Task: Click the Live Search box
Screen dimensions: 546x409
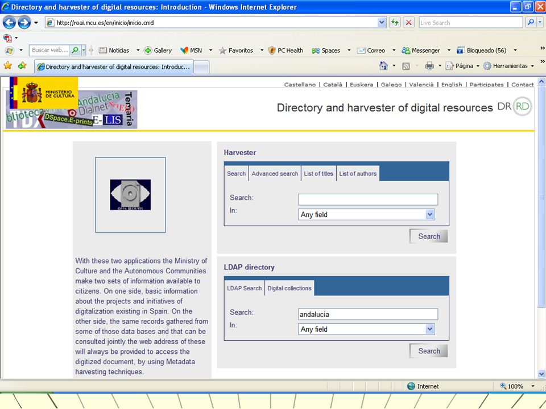Action: [x=470, y=23]
